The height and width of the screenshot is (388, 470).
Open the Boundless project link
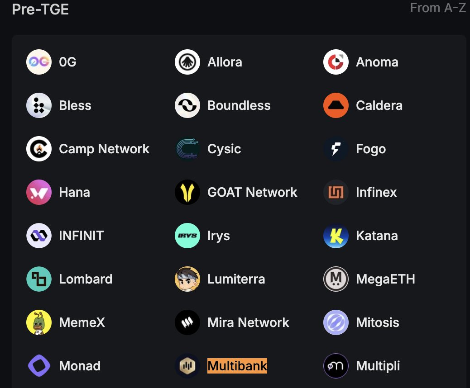(x=239, y=105)
